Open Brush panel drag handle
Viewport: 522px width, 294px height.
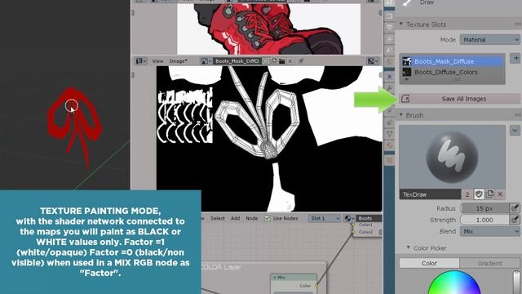pyautogui.click(x=518, y=114)
